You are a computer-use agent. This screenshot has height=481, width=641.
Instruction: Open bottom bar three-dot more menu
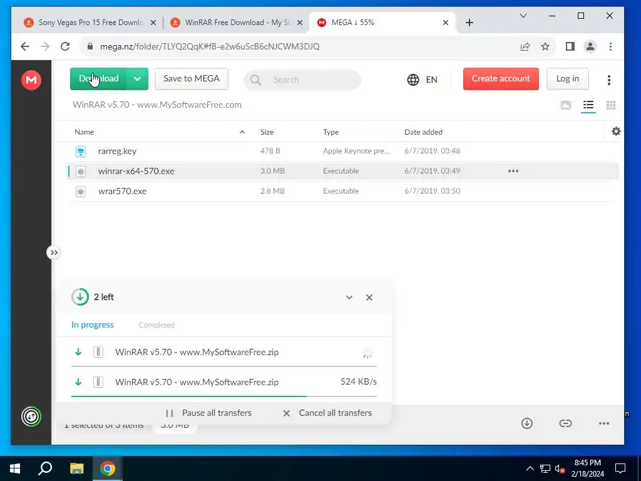coord(604,423)
